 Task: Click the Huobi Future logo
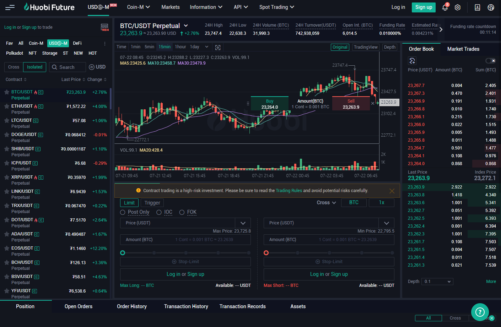pyautogui.click(x=49, y=7)
